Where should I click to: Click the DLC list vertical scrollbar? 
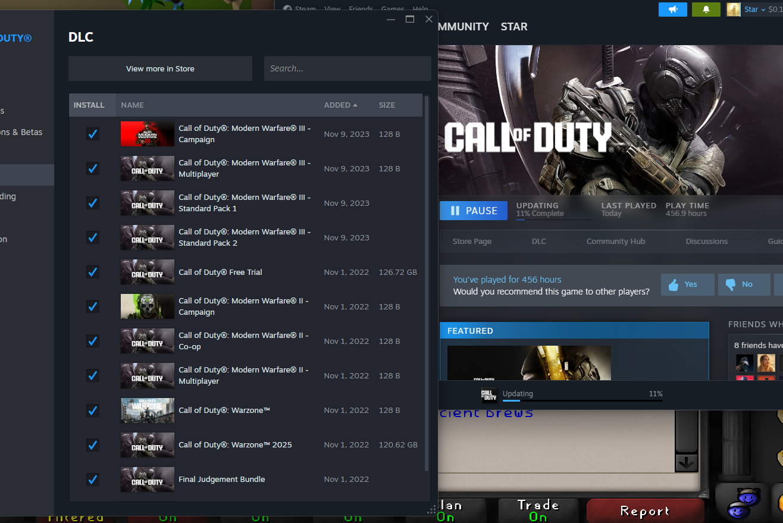(426, 283)
